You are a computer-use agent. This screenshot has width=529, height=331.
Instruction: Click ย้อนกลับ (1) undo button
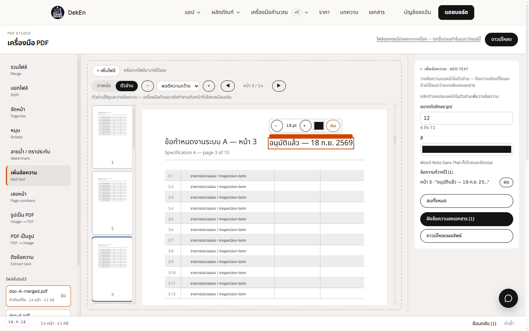pyautogui.click(x=484, y=324)
